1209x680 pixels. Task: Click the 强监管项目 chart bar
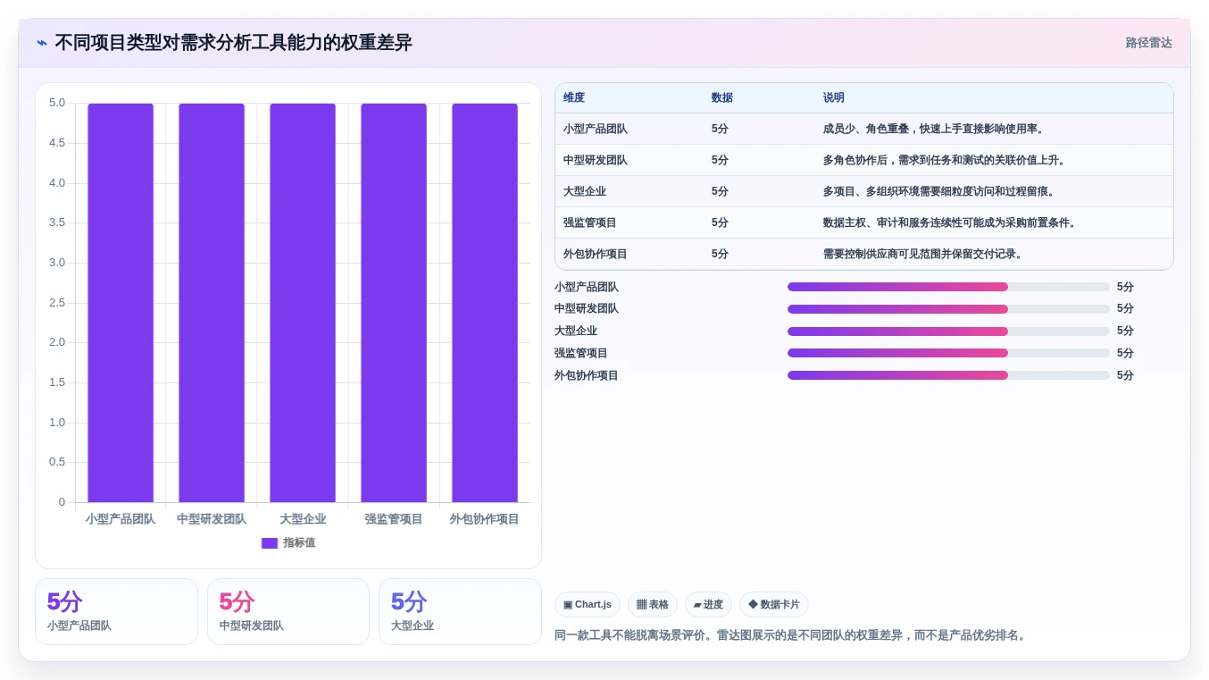click(394, 303)
